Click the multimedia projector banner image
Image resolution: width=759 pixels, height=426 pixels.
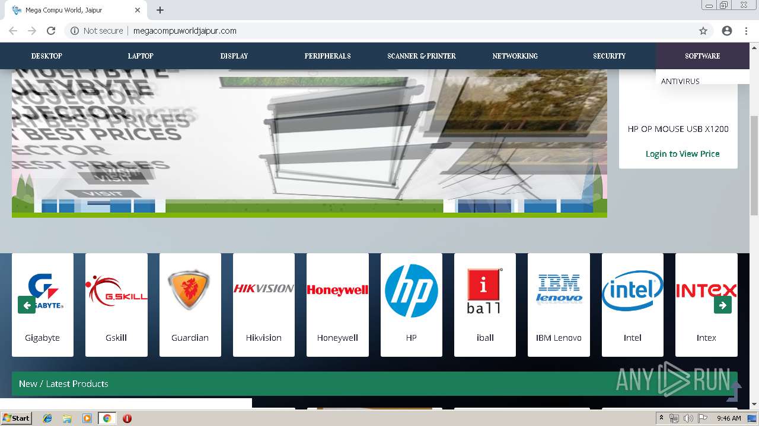[310, 143]
